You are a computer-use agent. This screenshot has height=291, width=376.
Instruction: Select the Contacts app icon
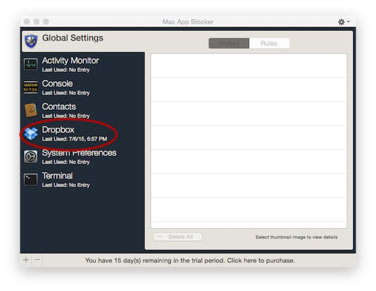pyautogui.click(x=31, y=110)
